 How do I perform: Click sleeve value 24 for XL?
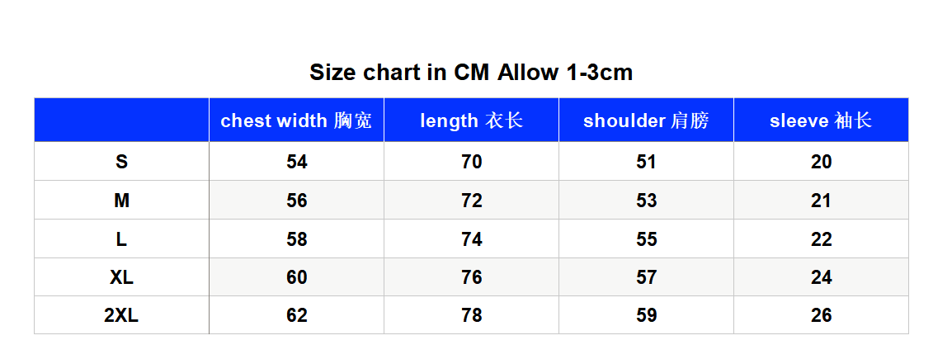tap(821, 277)
